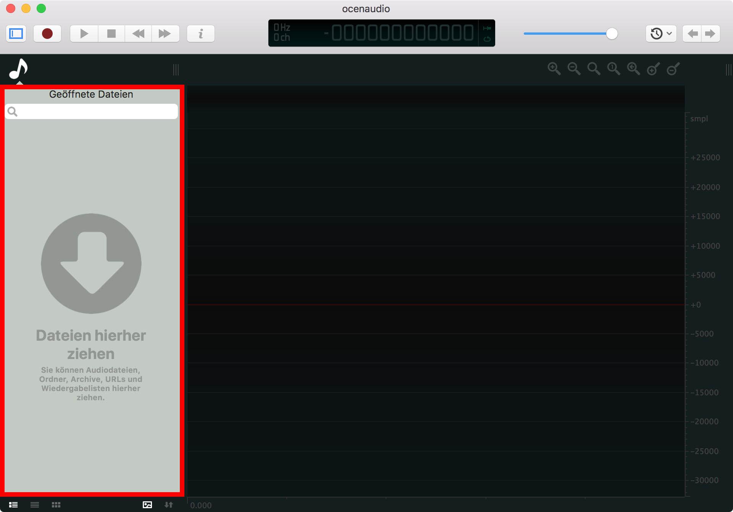Click the music note icon

tap(18, 69)
